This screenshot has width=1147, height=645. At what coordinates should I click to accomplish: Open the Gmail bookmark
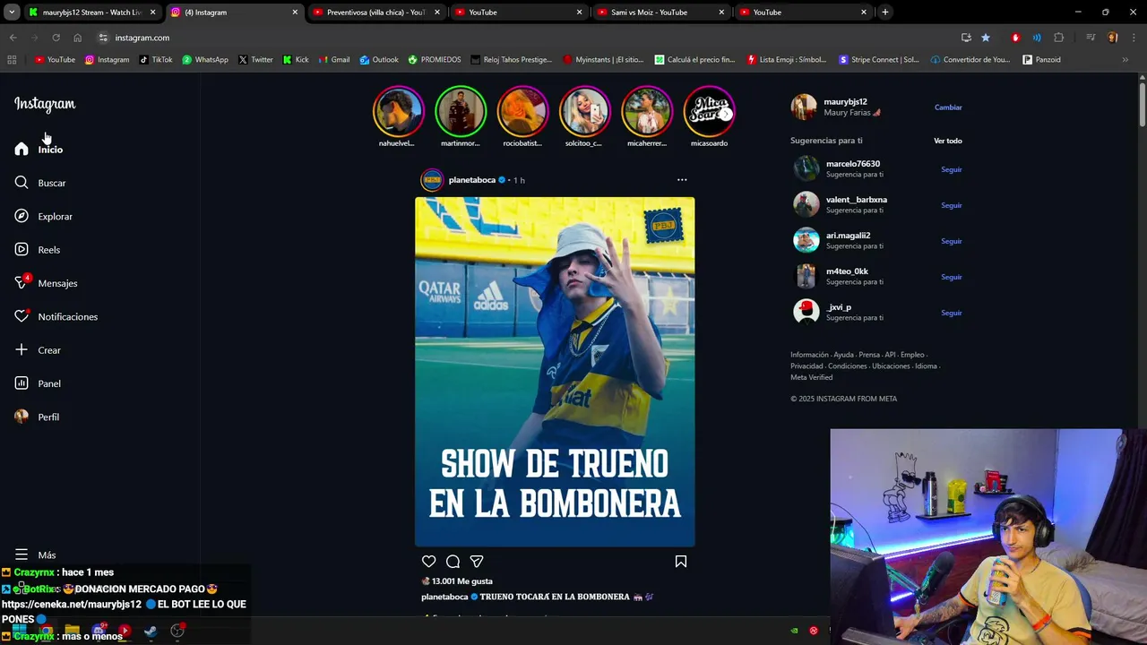click(334, 60)
